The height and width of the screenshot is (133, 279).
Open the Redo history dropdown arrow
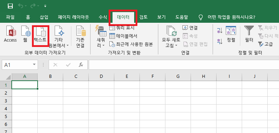[38, 6]
